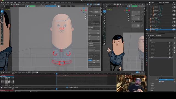Screen dimensions: 176x99
Task: Toggle the lock To 3D Cursor checkbox
Action: [94, 24]
